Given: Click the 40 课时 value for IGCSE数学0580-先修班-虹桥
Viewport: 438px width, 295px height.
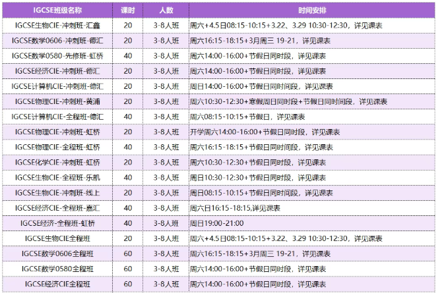Looking at the screenshot, I should (128, 56).
